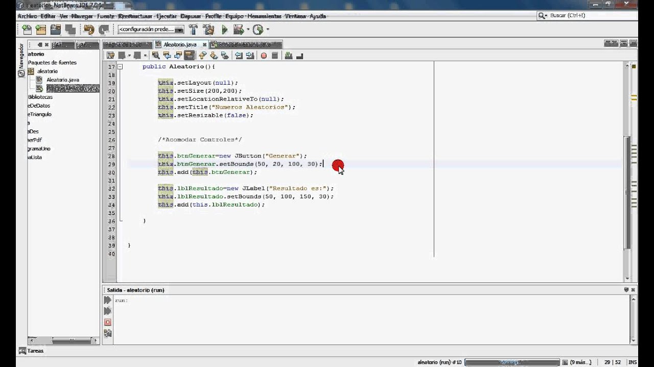The image size is (654, 367).
Task: Click the '/*Acomodar Controles*/' comment line
Action: (x=200, y=140)
